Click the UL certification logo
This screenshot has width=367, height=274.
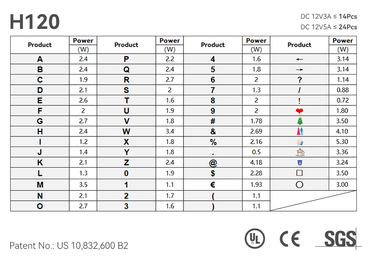coord(254,239)
